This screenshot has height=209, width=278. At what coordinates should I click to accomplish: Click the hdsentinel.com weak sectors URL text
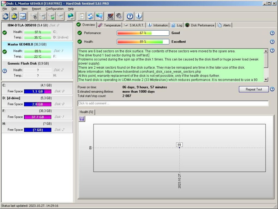coord(153,72)
